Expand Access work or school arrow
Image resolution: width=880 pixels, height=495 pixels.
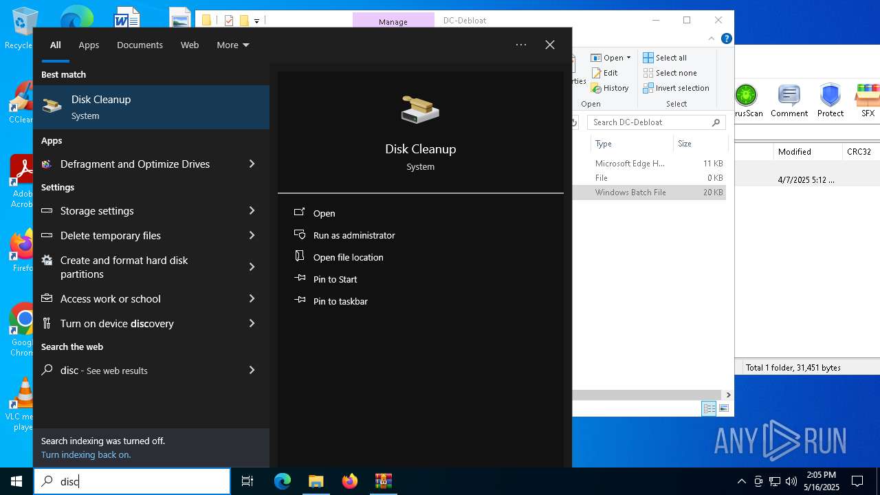point(252,298)
